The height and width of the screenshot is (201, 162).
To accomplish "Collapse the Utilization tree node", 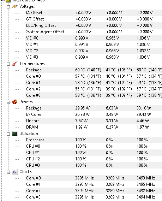I will point(8,134).
